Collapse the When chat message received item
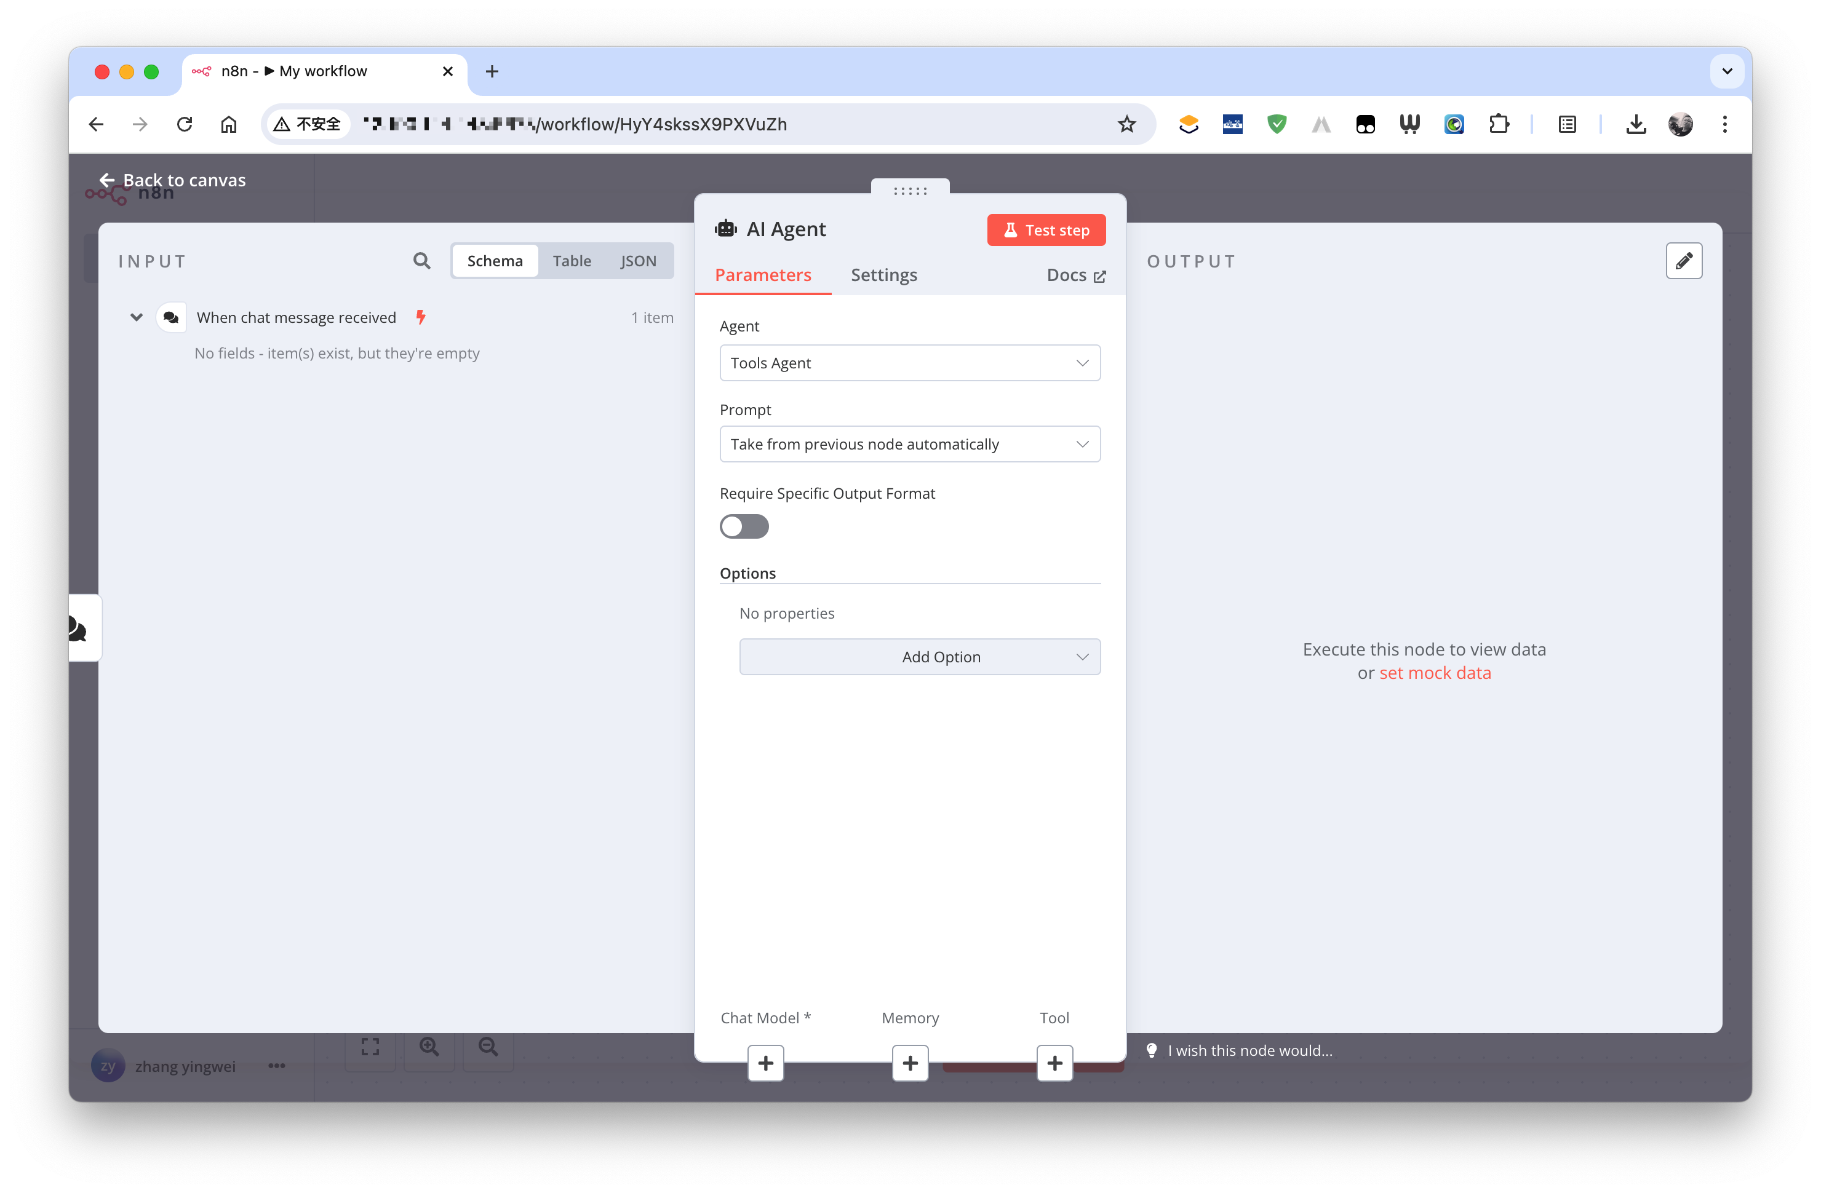Screen dimensions: 1821x1193 tap(136, 317)
